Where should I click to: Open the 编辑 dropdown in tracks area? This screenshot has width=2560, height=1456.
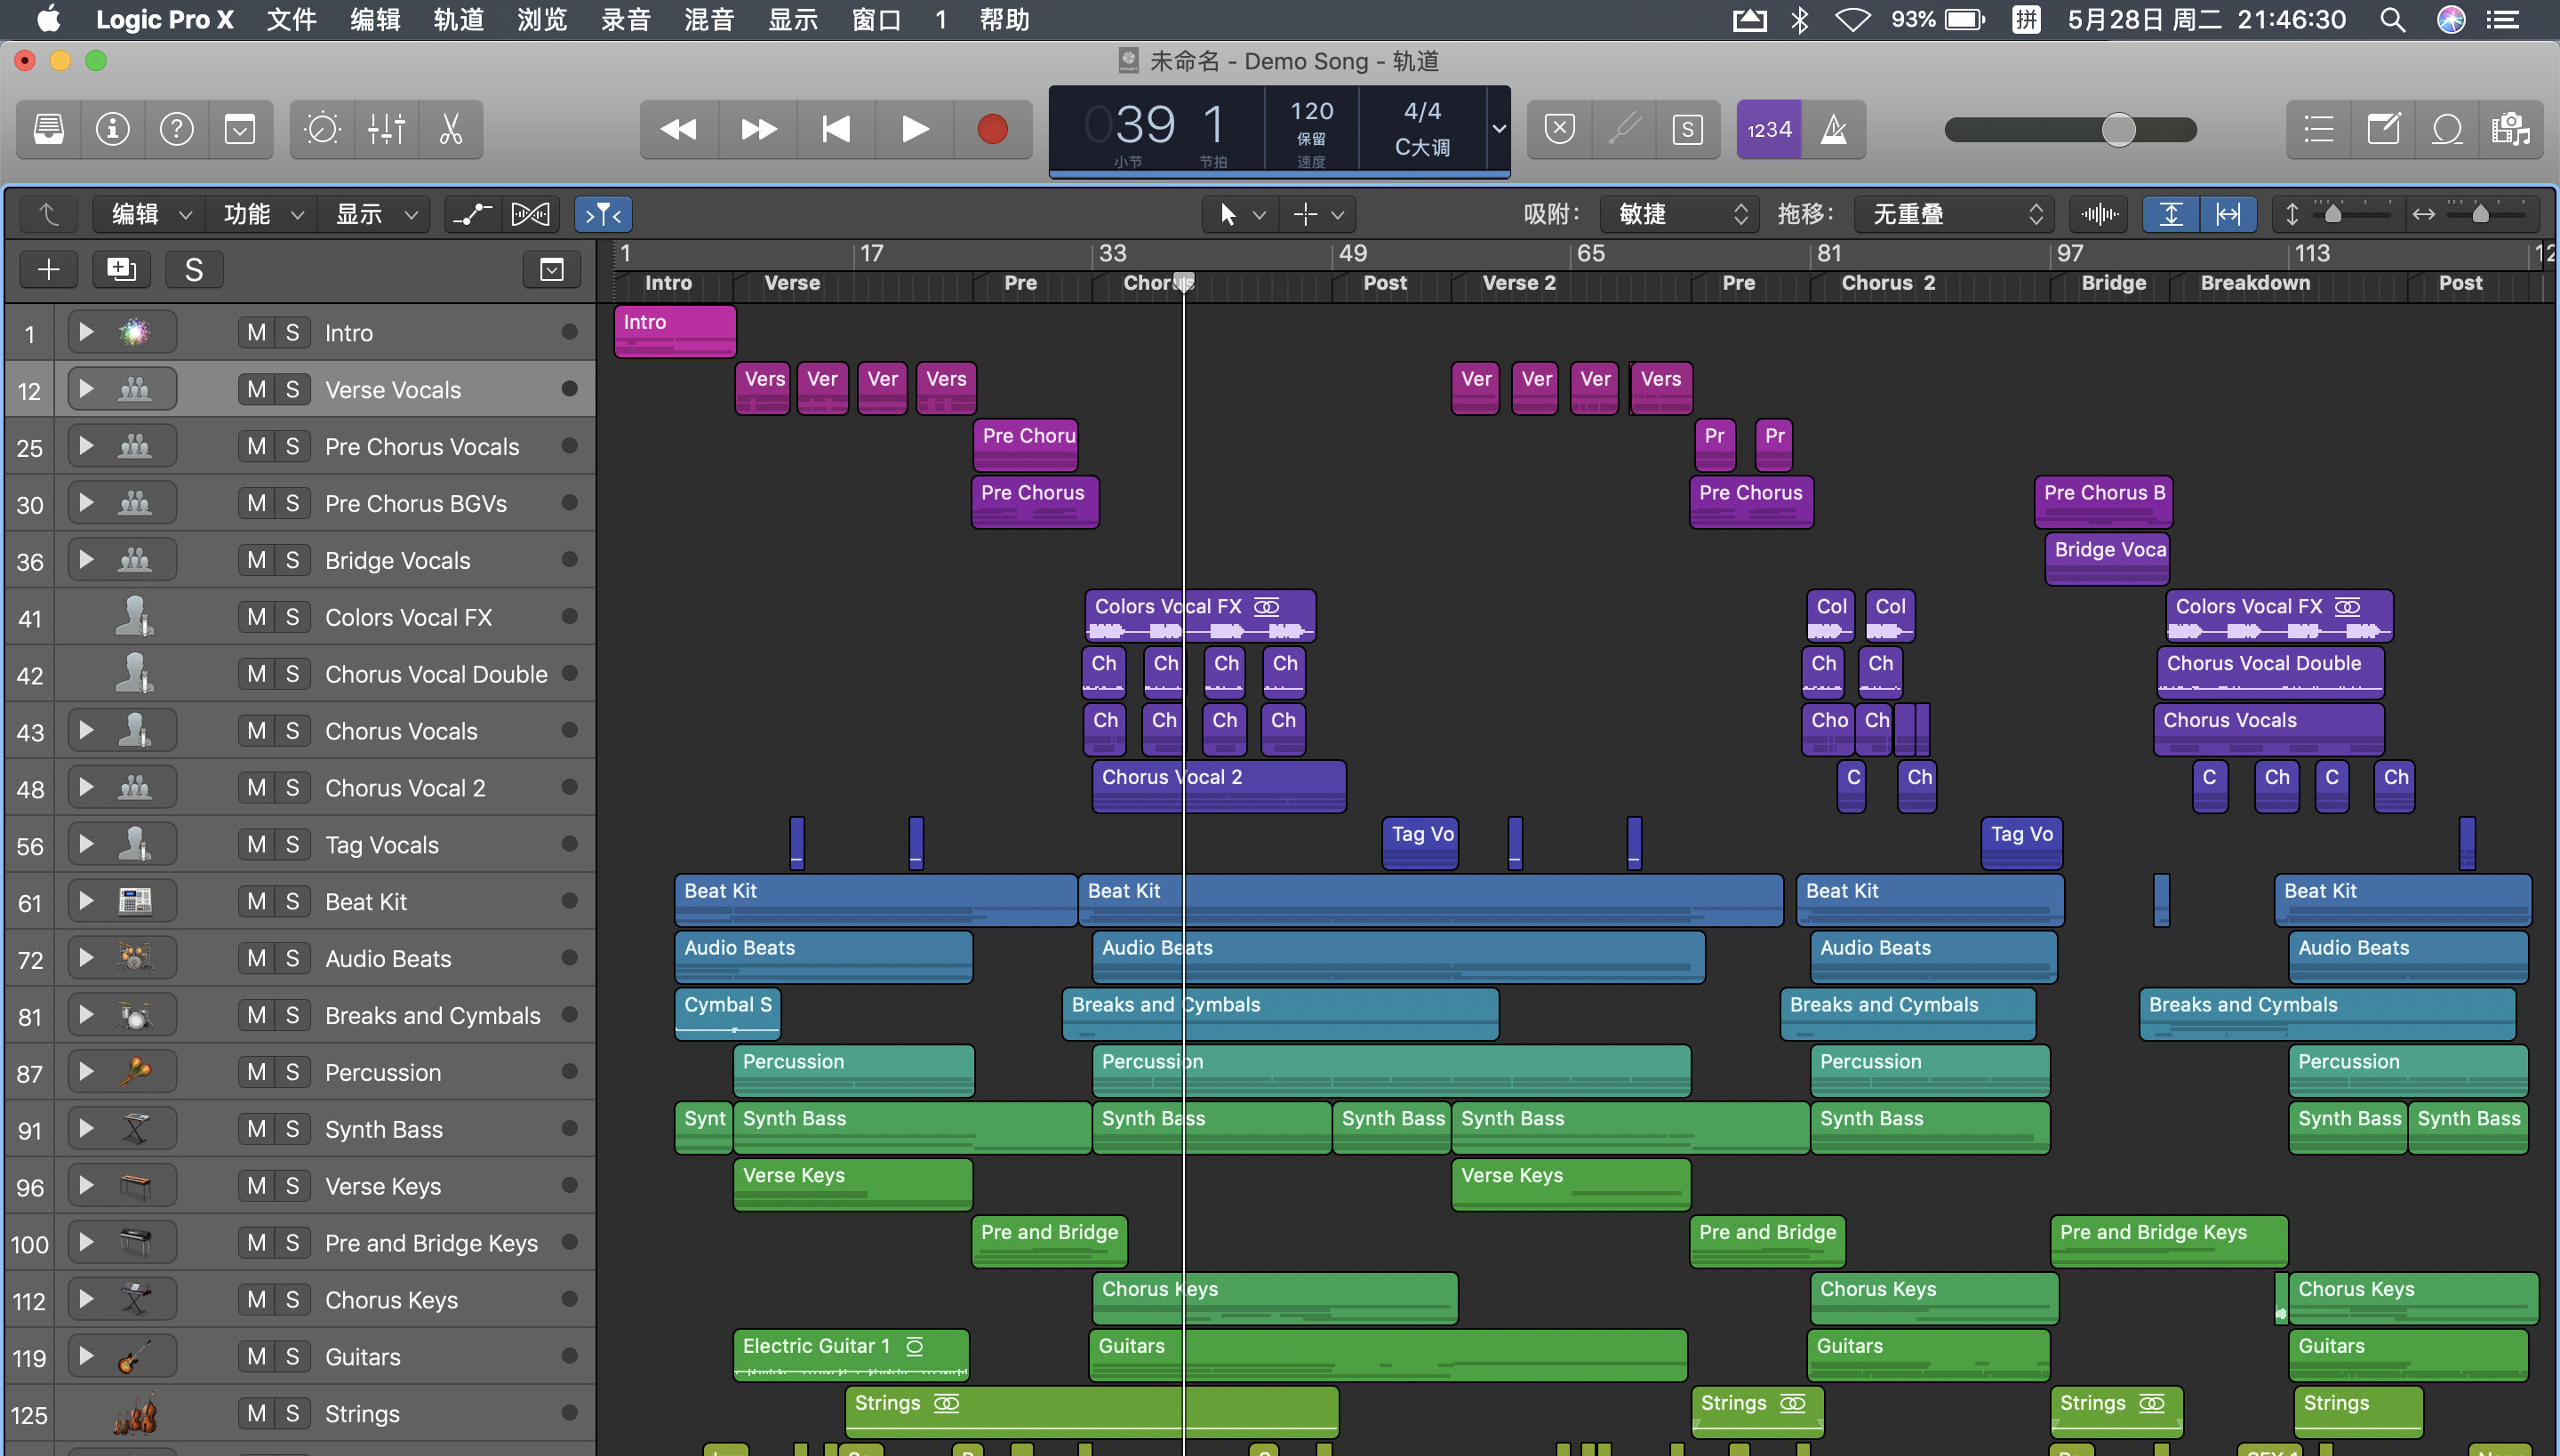pos(149,214)
